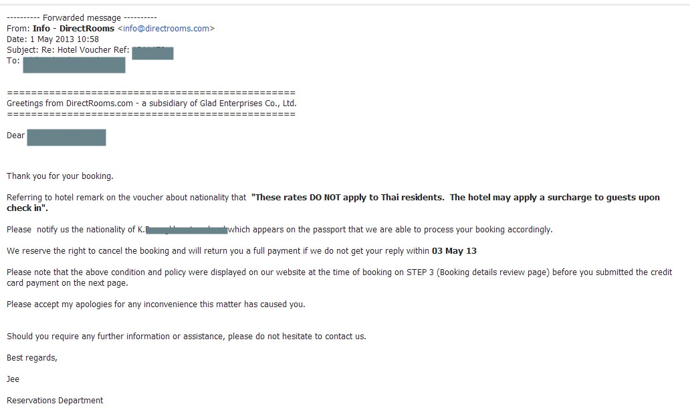The height and width of the screenshot is (420, 690).
Task: Click the Should you require further information line
Action: pyautogui.click(x=186, y=337)
